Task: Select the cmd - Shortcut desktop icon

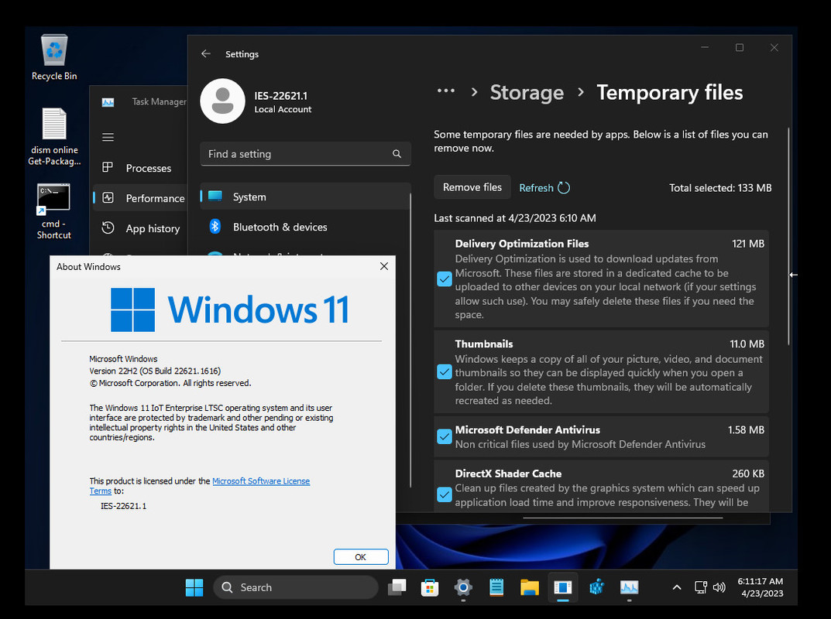Action: tap(53, 210)
